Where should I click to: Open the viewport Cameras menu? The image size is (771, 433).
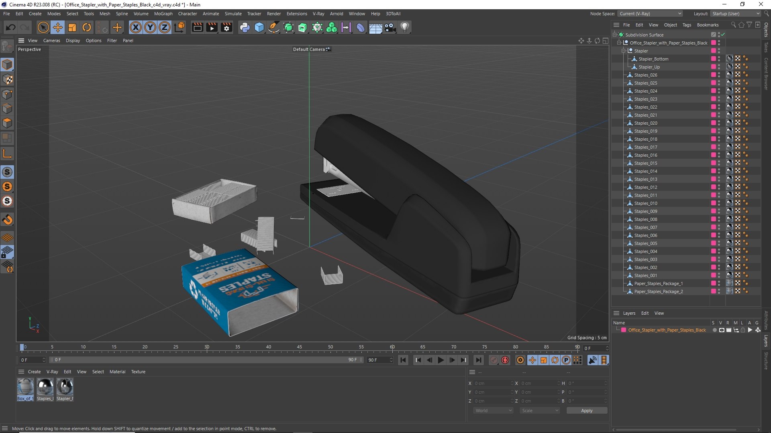click(51, 40)
